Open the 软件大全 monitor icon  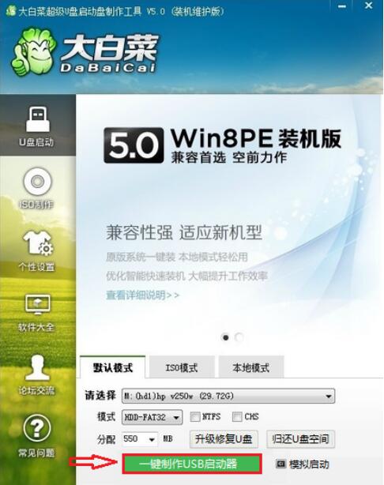click(x=37, y=305)
